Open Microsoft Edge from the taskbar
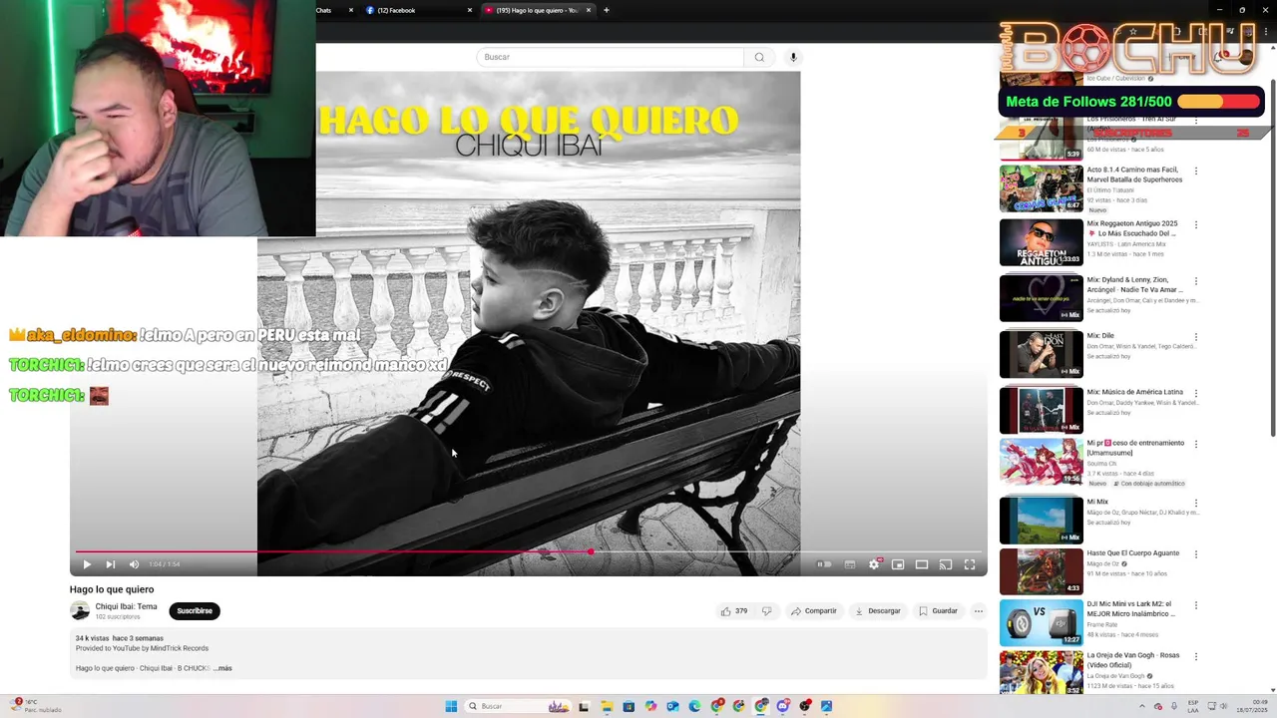1277x718 pixels. [x=694, y=706]
